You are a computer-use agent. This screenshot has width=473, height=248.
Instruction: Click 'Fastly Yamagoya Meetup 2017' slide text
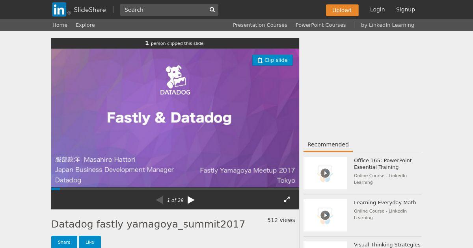[x=248, y=170]
